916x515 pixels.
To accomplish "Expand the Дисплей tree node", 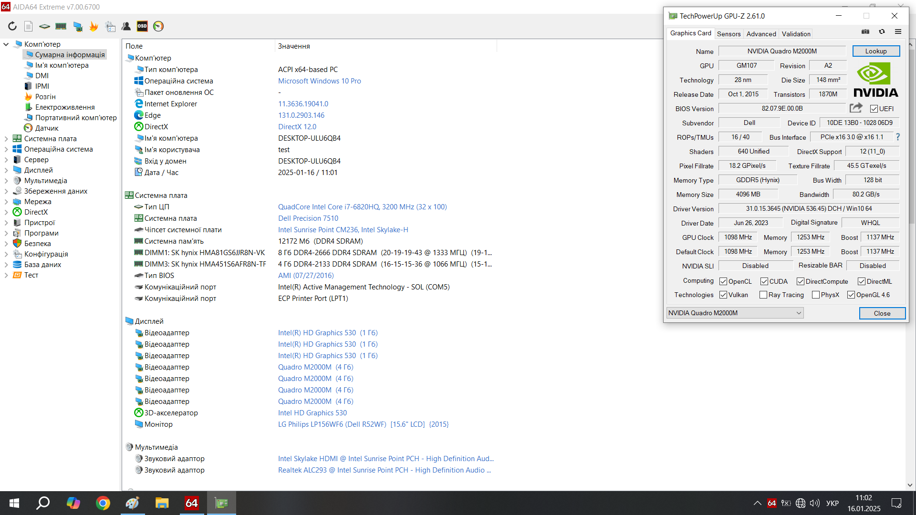I will (x=6, y=170).
